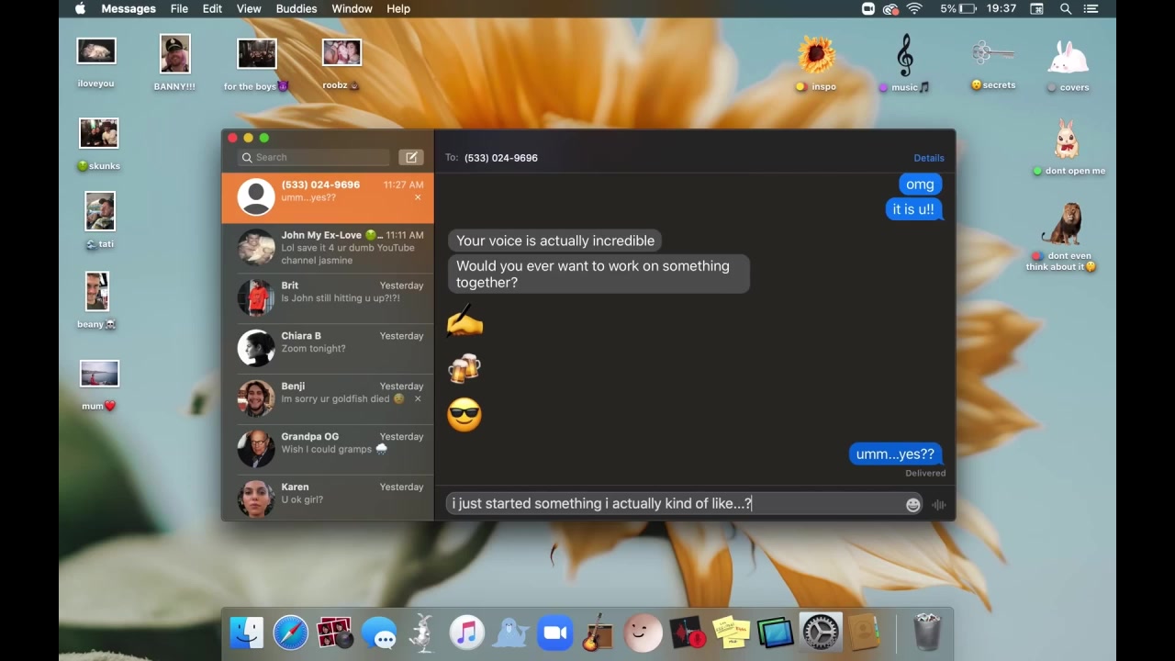
Task: Open Stickies from the dock
Action: click(731, 633)
